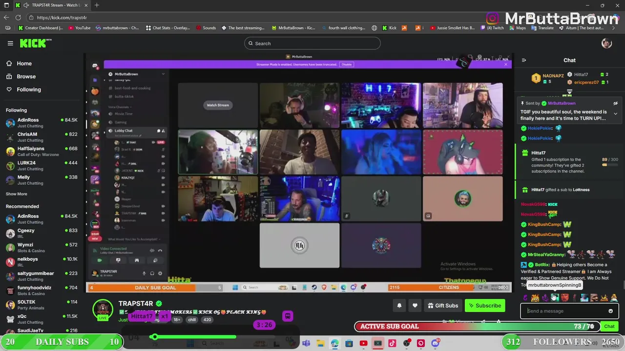Hide the pinned message

click(615, 103)
